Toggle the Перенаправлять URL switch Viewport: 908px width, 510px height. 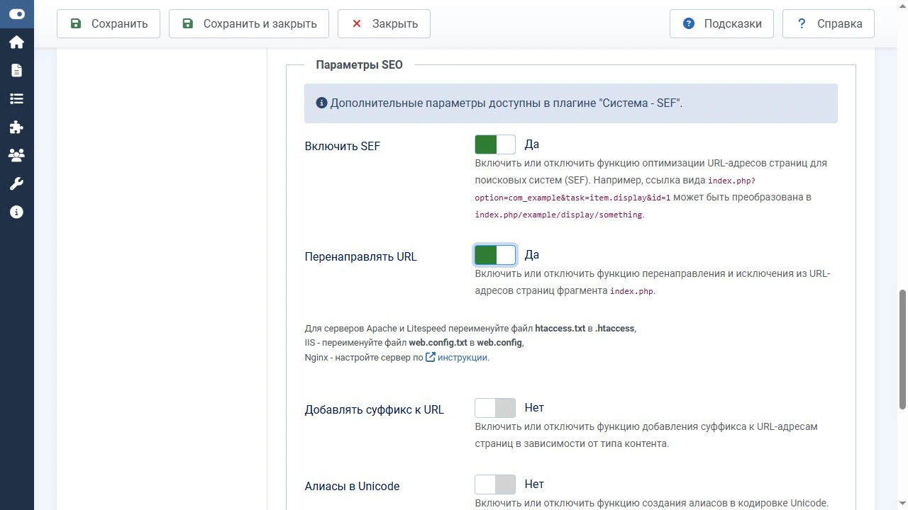coord(495,255)
